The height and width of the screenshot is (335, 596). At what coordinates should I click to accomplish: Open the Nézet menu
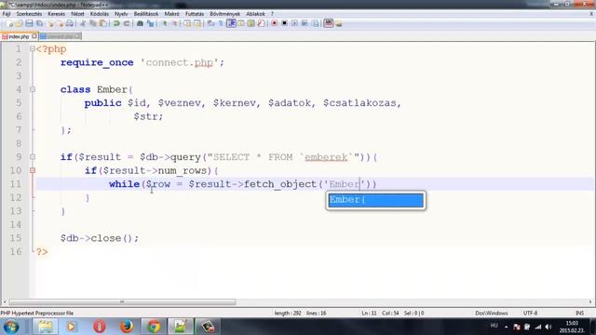pyautogui.click(x=77, y=14)
